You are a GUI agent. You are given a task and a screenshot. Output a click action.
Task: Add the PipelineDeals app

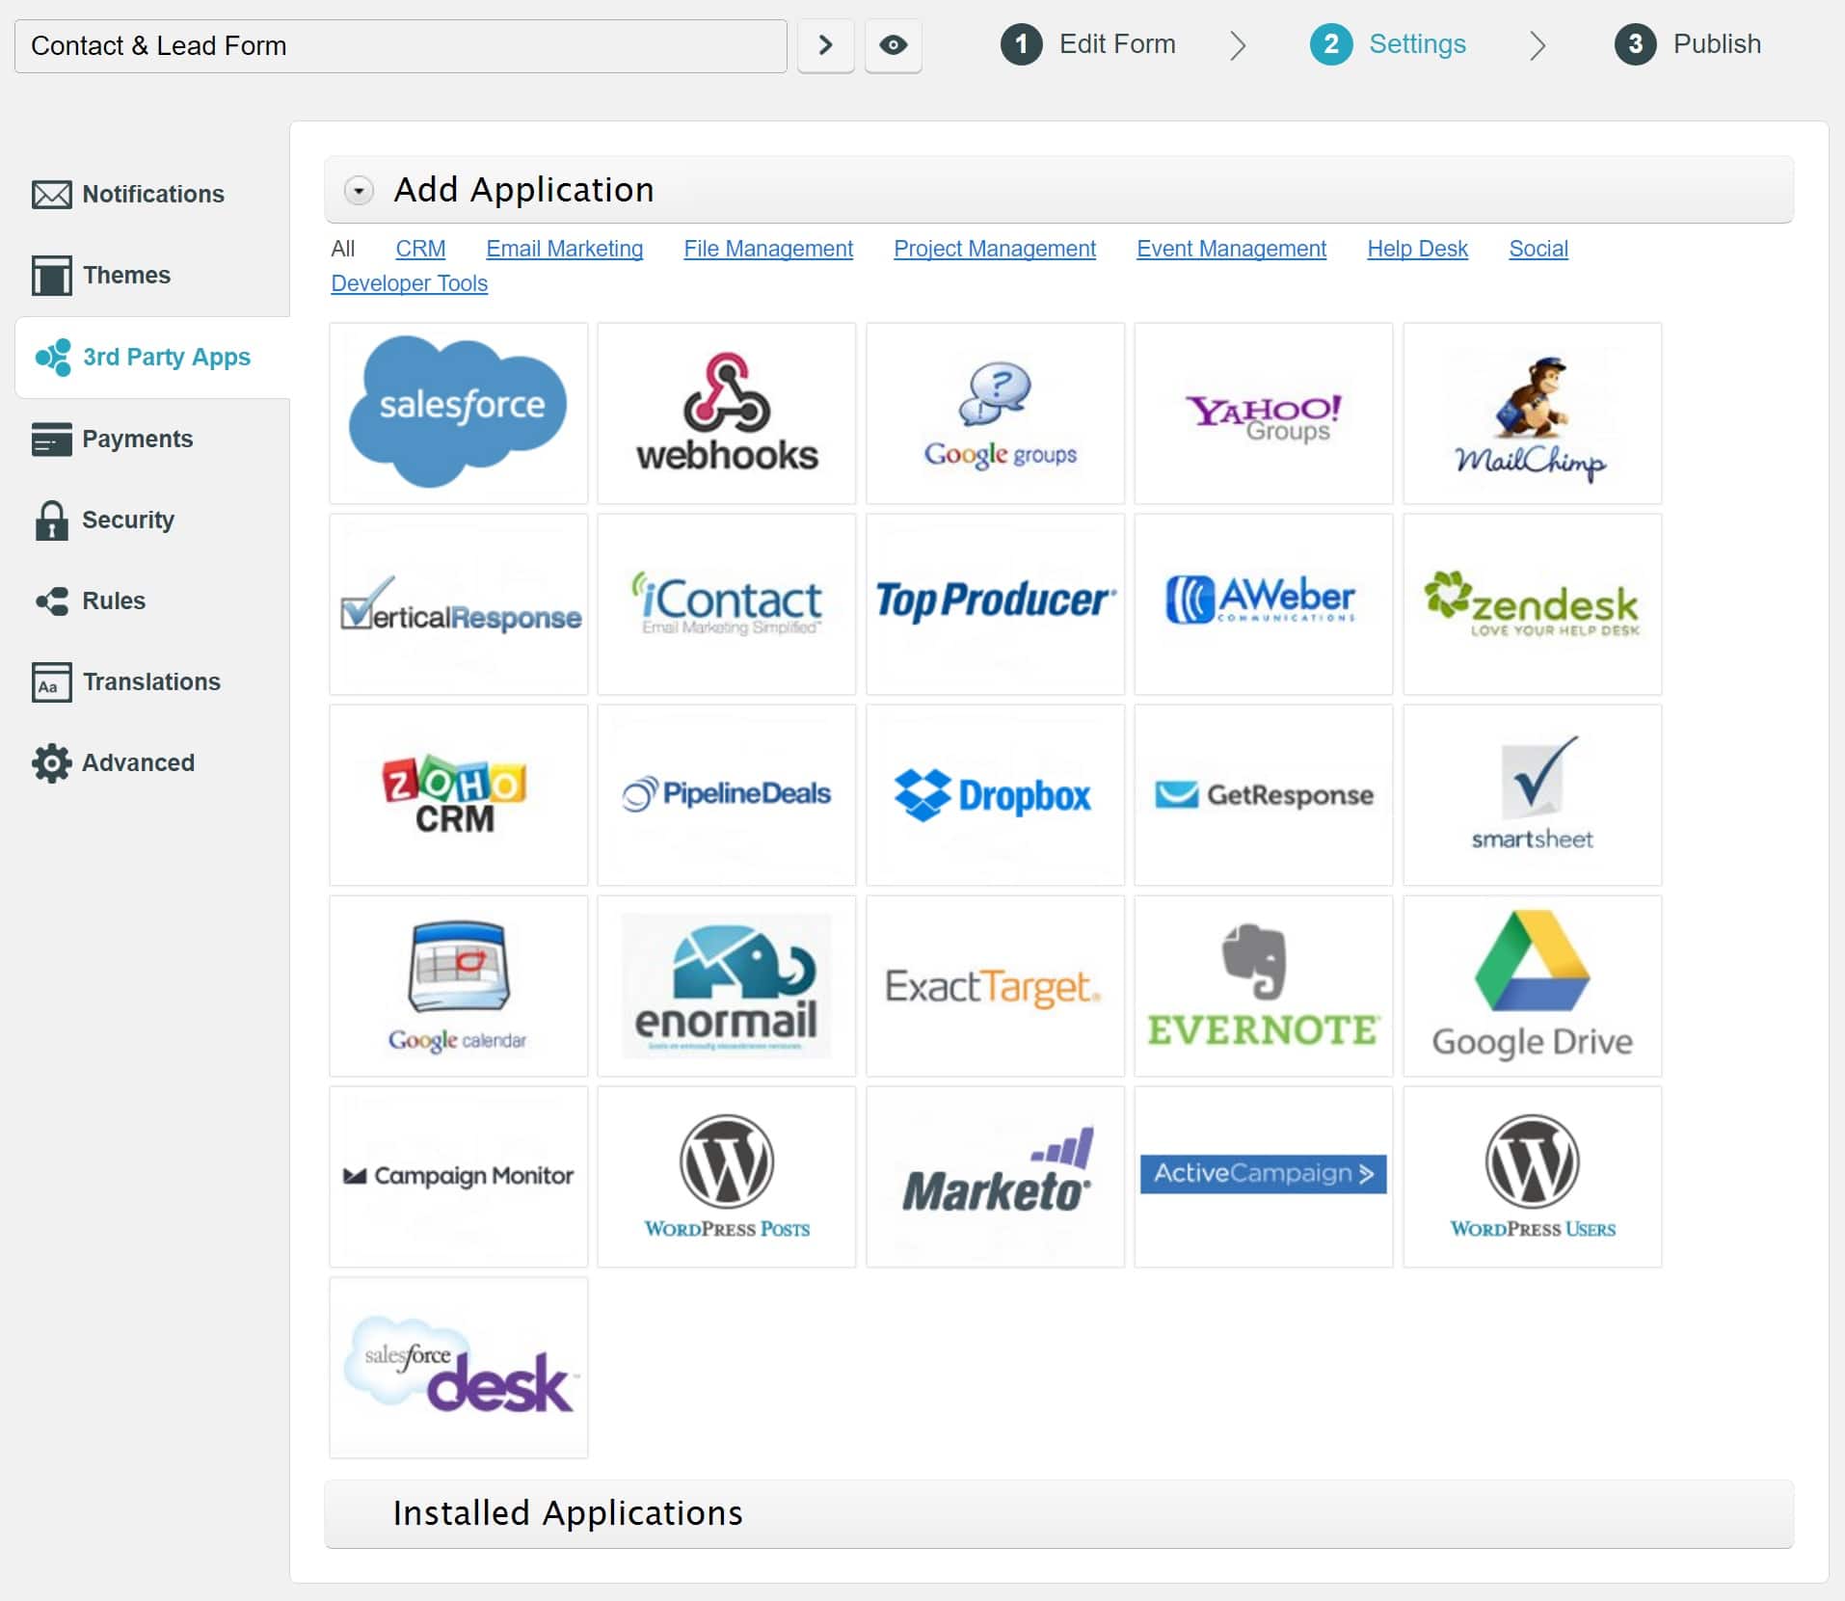point(726,794)
